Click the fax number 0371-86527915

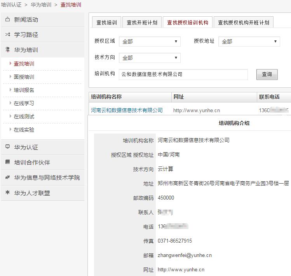(x=175, y=241)
